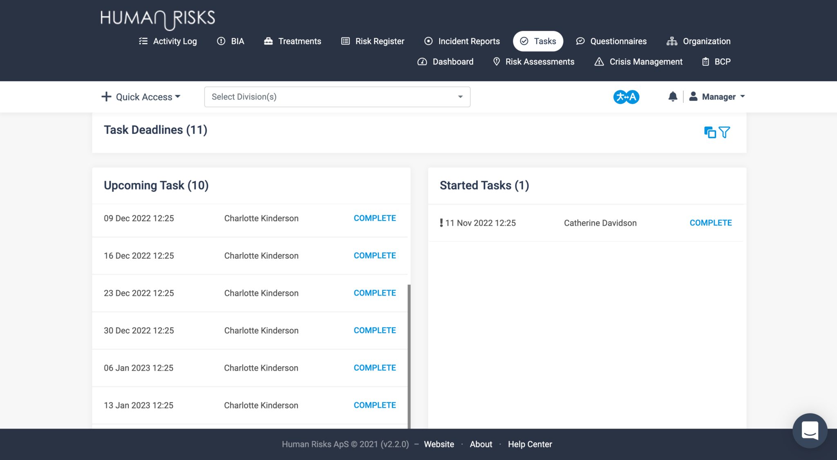Click the filter funnel icon
Screen dimensions: 837x460
click(724, 132)
